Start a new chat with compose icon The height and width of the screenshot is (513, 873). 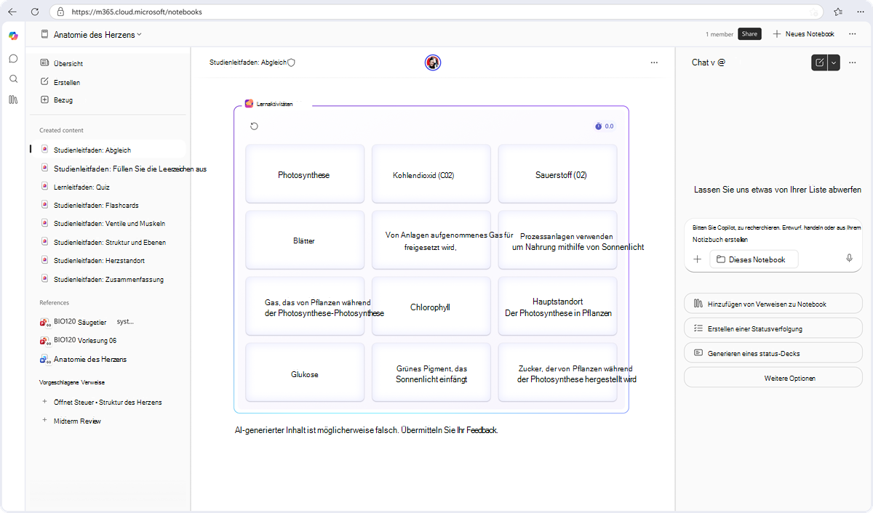point(819,62)
